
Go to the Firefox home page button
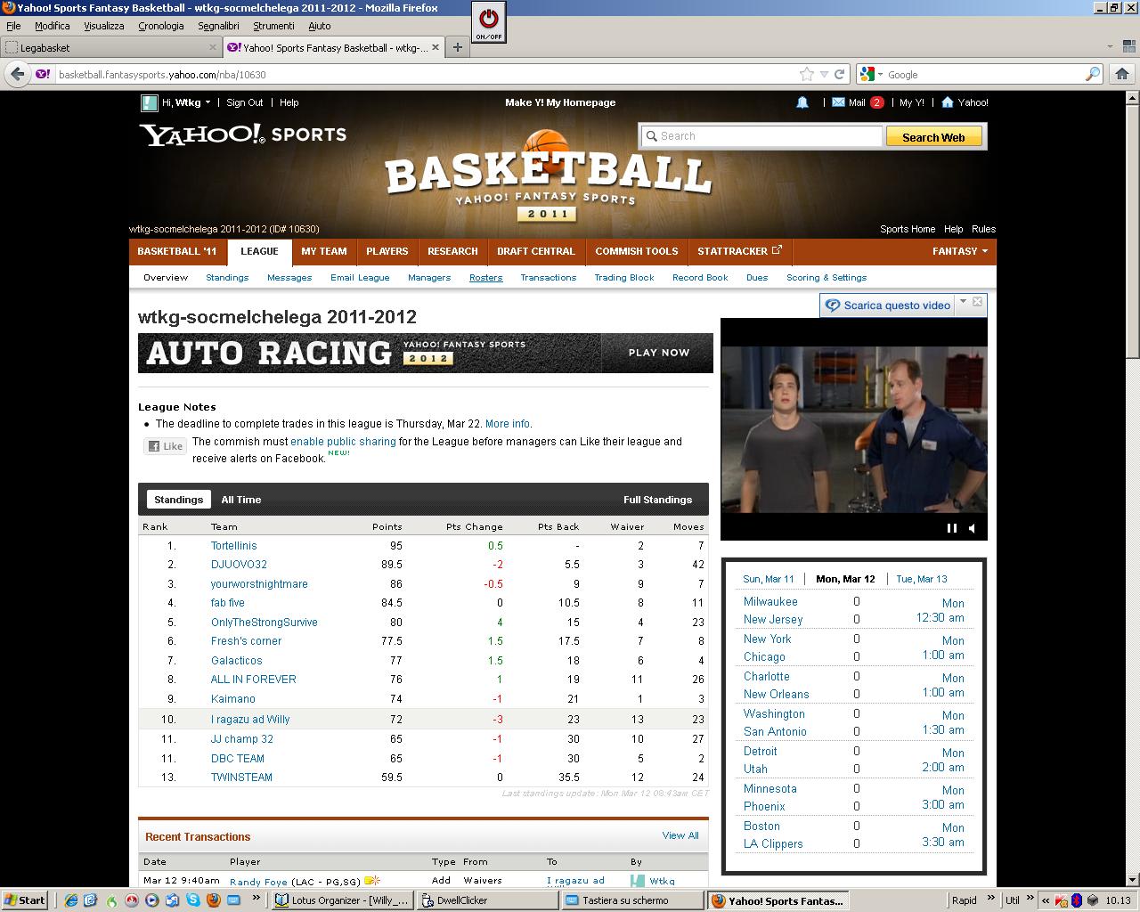tap(1121, 75)
